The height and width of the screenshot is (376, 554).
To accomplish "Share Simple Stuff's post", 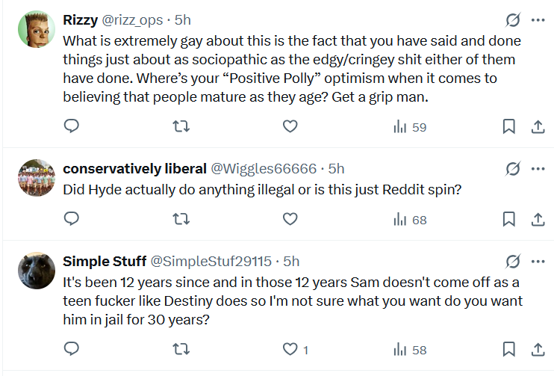I will coord(538,349).
